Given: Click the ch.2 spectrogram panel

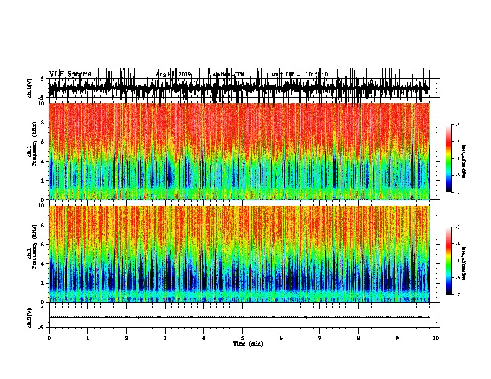Looking at the screenshot, I should pyautogui.click(x=239, y=254).
